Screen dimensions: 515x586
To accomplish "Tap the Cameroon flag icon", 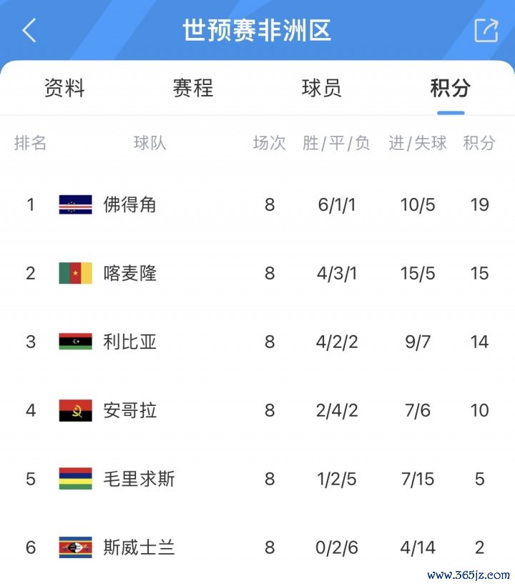I will pyautogui.click(x=75, y=274).
